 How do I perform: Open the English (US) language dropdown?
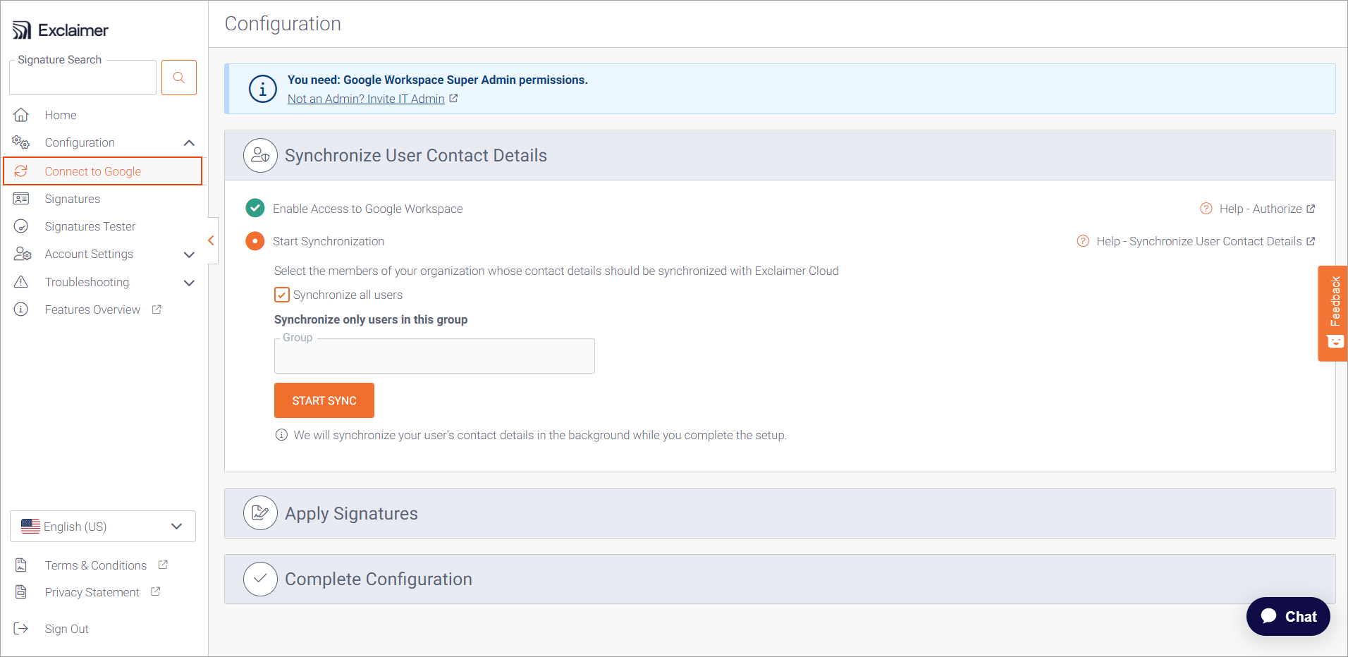point(103,527)
